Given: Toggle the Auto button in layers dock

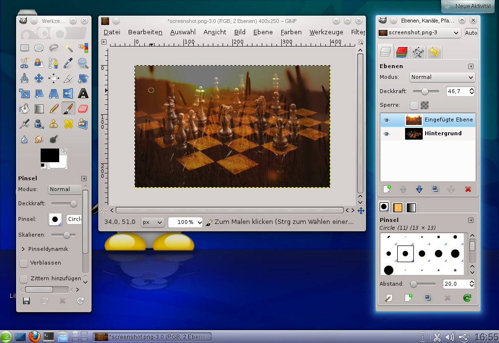Looking at the screenshot, I should pyautogui.click(x=471, y=33).
